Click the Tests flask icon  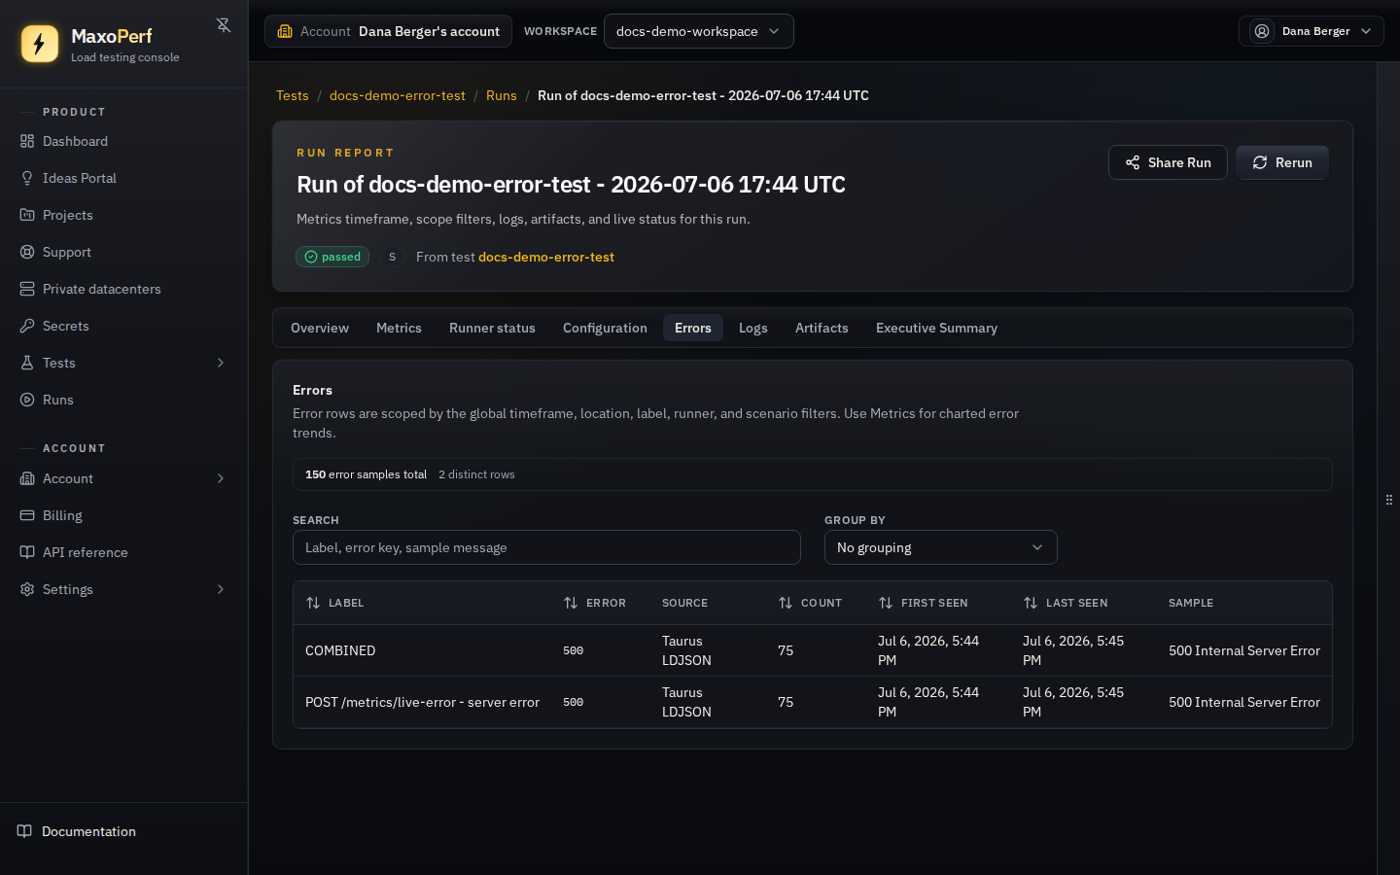pos(27,363)
